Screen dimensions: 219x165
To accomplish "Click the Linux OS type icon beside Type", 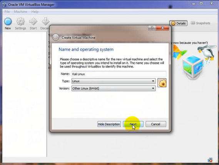I will pyautogui.click(x=162, y=83).
